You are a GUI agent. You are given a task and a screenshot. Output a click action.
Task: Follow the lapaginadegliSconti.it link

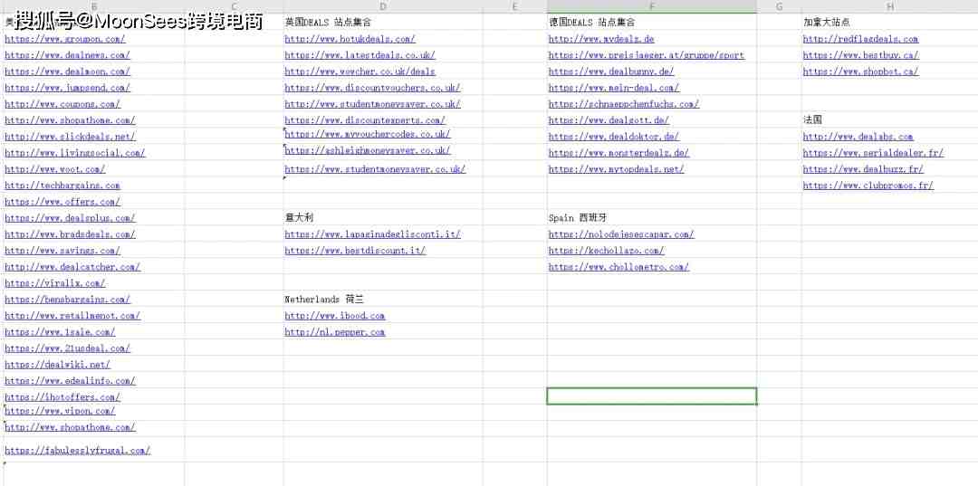pos(372,234)
